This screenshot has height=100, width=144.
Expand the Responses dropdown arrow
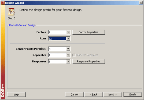68,61
